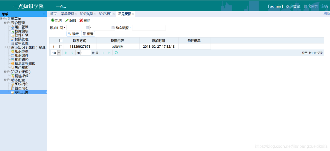Screen dimensions: 330x151
Task: Sort by the 添加时间 column header
Action: (158, 41)
